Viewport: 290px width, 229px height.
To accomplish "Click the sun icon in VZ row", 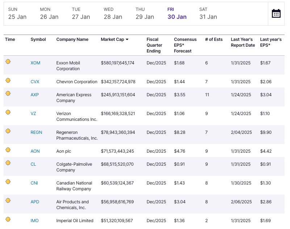I will click(8, 113).
